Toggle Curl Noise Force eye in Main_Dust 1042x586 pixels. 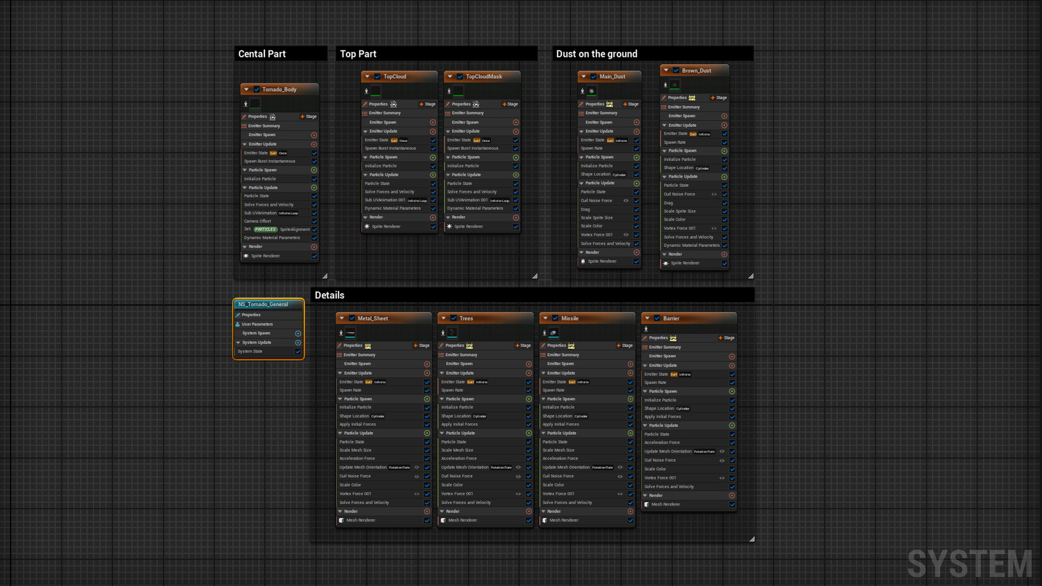626,201
